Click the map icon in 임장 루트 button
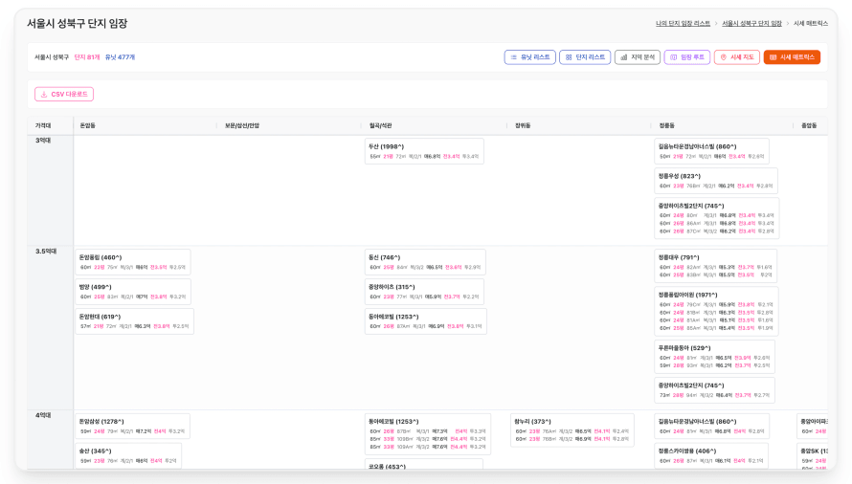The height and width of the screenshot is (484, 852). click(x=673, y=57)
